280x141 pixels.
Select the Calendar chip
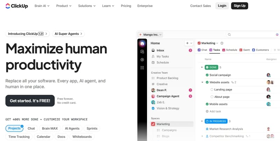(x=43, y=137)
